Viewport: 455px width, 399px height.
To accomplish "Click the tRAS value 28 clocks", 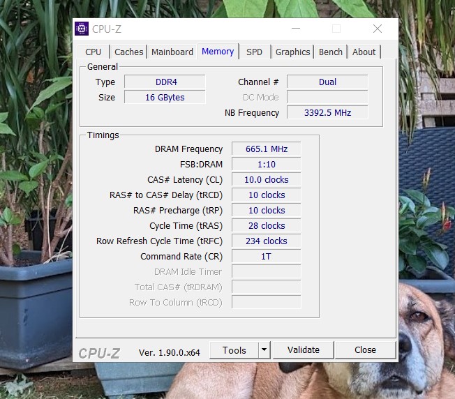I will coord(267,226).
